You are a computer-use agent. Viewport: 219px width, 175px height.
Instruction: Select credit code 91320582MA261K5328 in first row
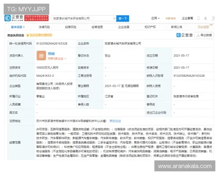pyautogui.click(x=52, y=43)
